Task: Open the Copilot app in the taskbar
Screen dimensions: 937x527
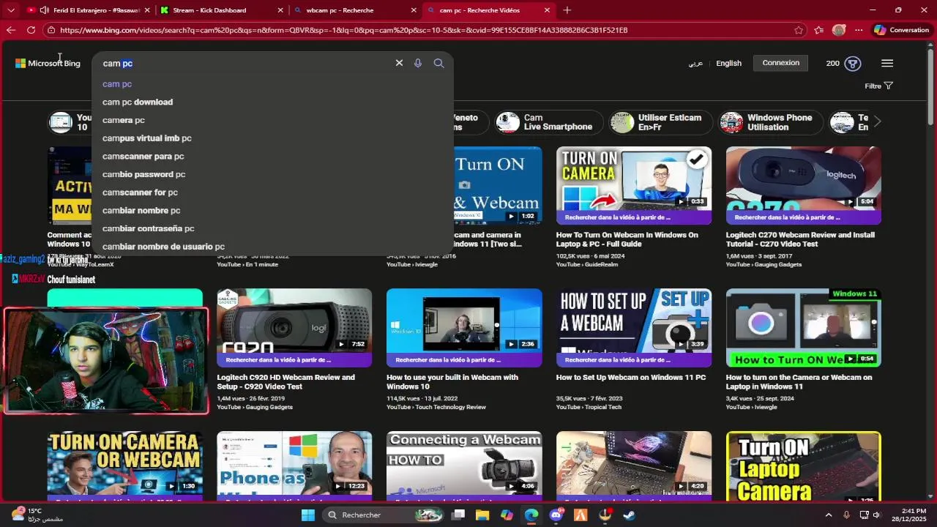Action: click(507, 515)
